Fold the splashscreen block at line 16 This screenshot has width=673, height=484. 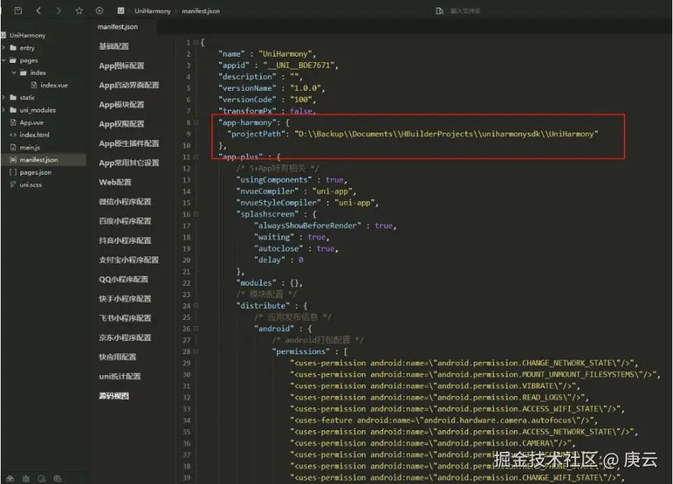pos(195,214)
